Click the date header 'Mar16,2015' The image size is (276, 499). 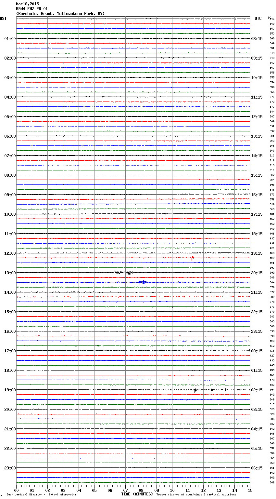(x=27, y=4)
